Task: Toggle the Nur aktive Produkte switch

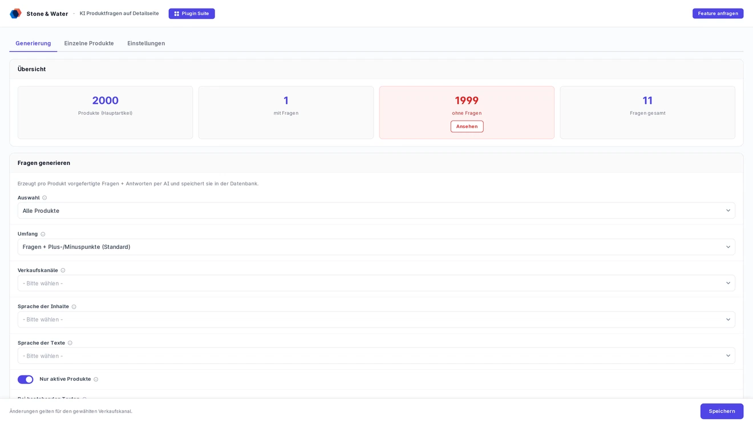Action: [x=26, y=379]
